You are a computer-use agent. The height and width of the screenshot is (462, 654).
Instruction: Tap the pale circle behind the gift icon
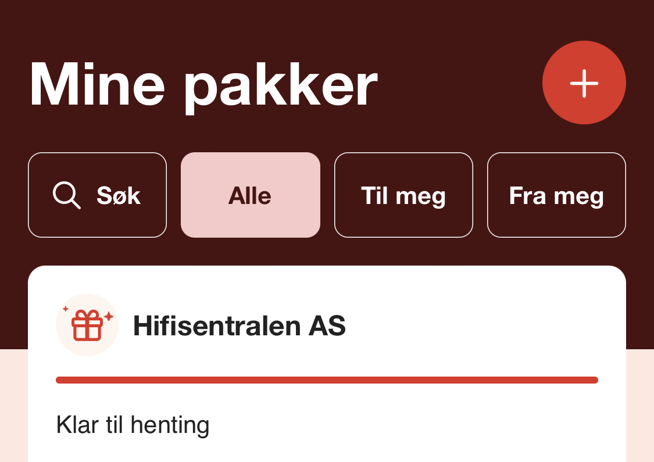pos(87,325)
